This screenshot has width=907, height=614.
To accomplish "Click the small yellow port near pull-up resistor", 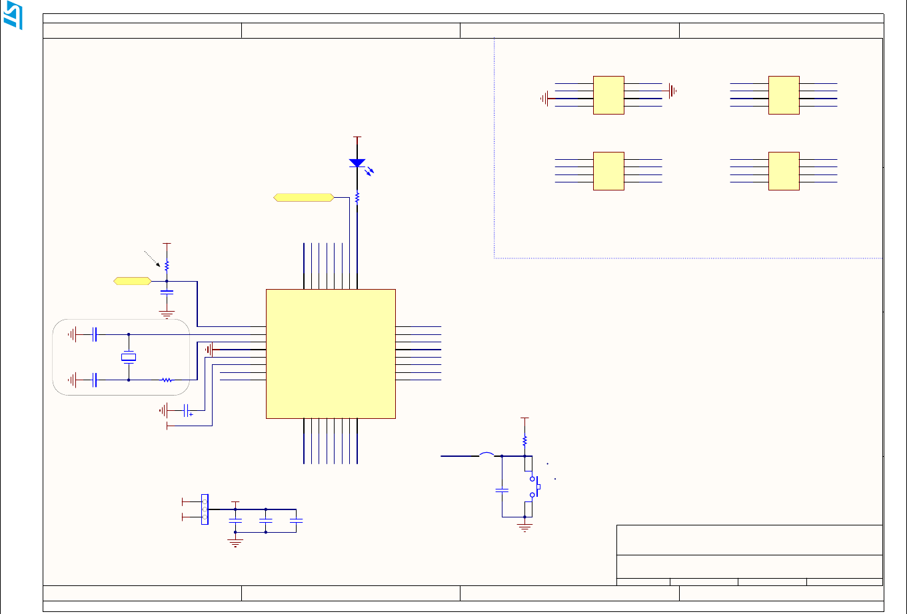I will pyautogui.click(x=132, y=281).
